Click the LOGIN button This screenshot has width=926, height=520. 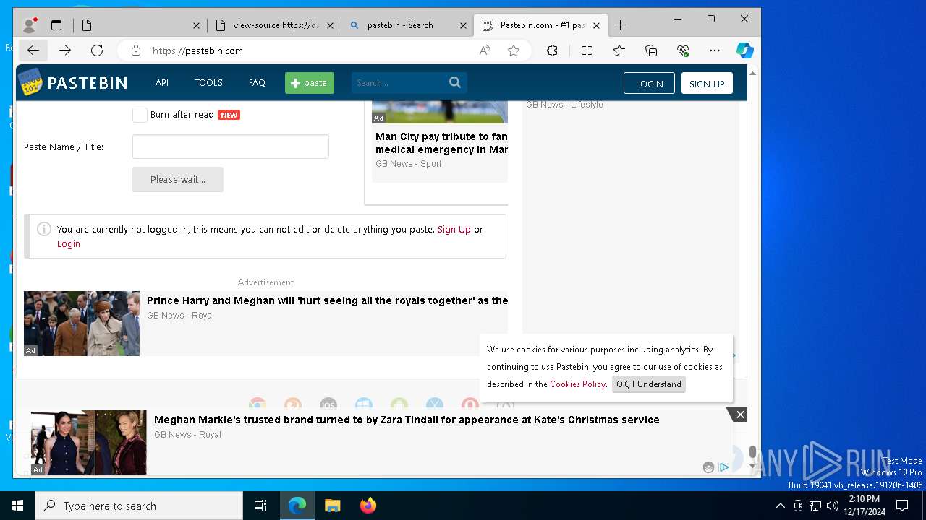tap(649, 83)
